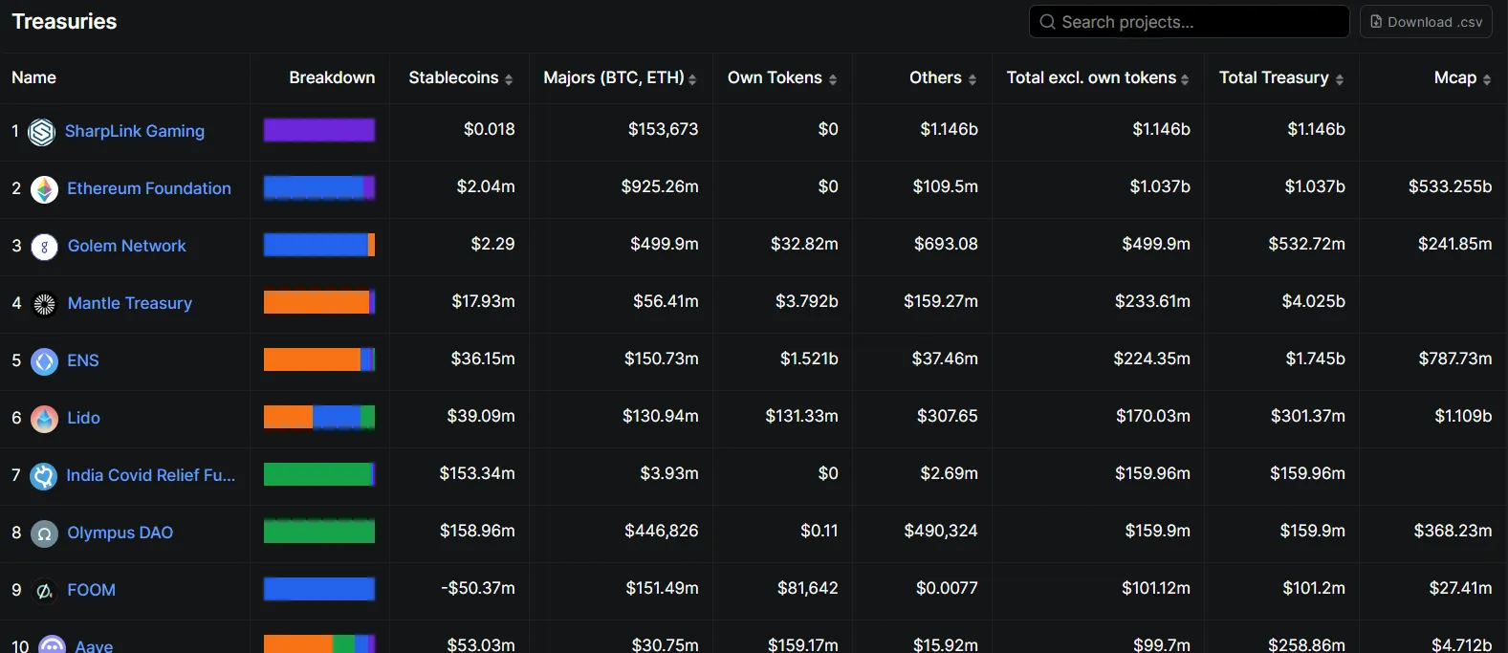Toggle sorting on the Mcap column
Image resolution: width=1508 pixels, height=653 pixels.
coord(1488,78)
